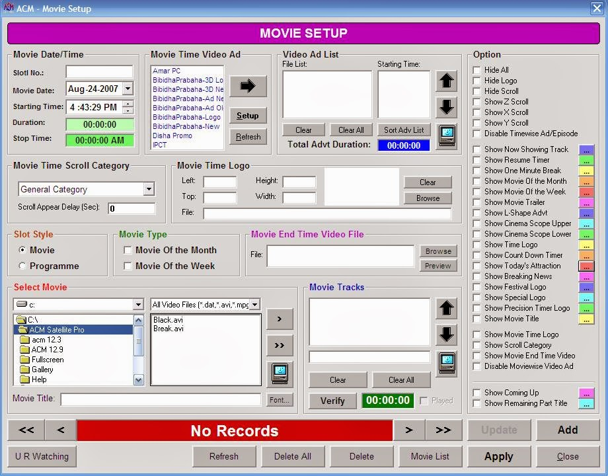Click the monitor icon in Select Movie section
This screenshot has height=476, width=608.
pyautogui.click(x=280, y=372)
